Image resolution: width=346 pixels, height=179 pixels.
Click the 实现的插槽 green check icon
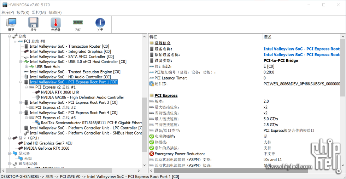coord(152,136)
